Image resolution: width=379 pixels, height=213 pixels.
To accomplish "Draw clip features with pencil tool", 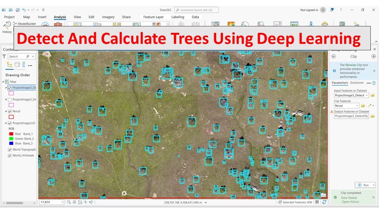I will [370, 106].
